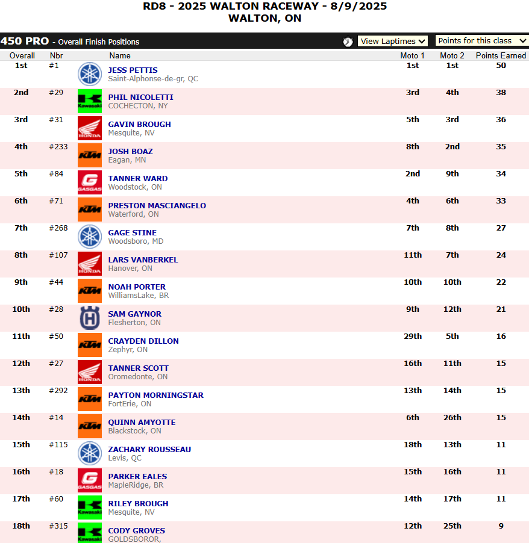The image size is (529, 543).
Task: Click Quinn Amyotte's 26th Moto 2 result
Action: (x=452, y=418)
